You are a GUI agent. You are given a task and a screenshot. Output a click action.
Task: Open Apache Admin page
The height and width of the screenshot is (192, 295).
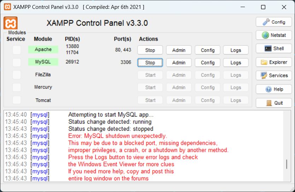tap(179, 50)
